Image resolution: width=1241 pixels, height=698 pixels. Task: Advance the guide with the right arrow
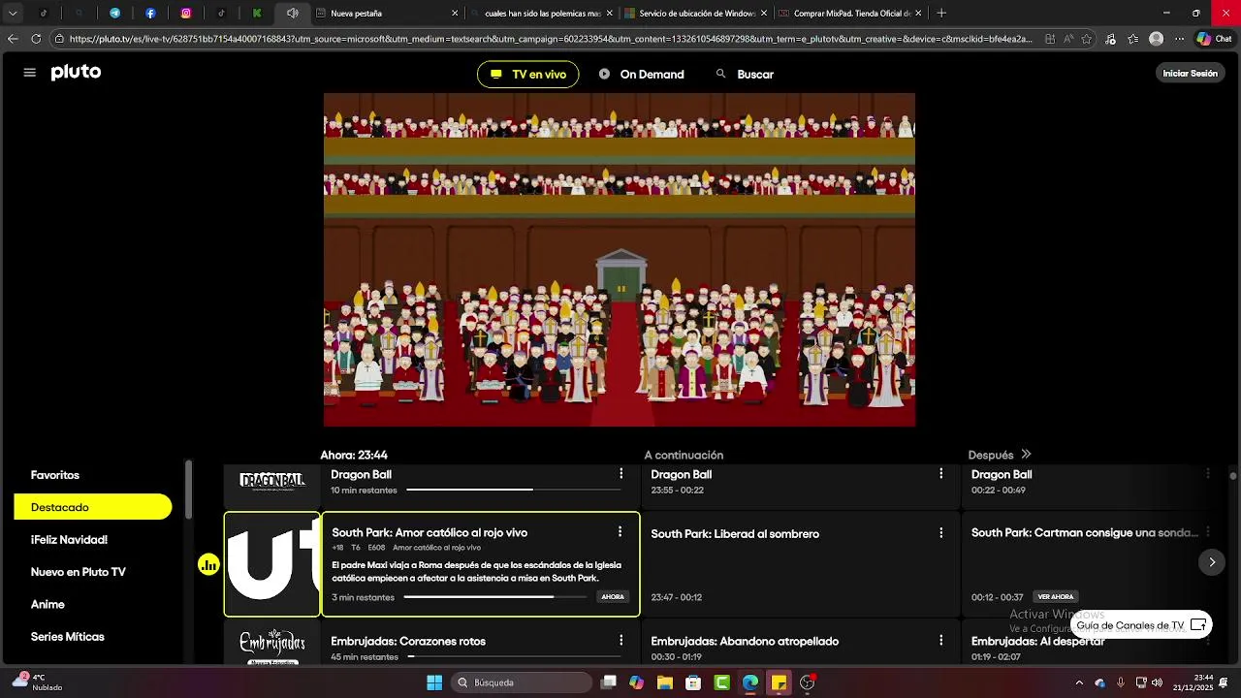click(x=1211, y=562)
